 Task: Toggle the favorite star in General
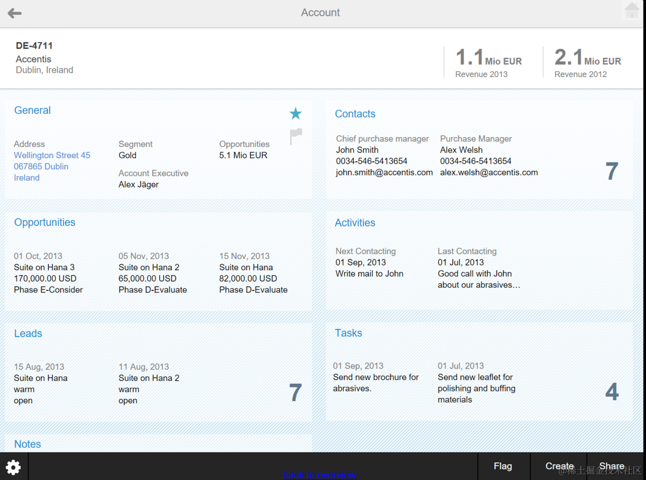coord(295,113)
